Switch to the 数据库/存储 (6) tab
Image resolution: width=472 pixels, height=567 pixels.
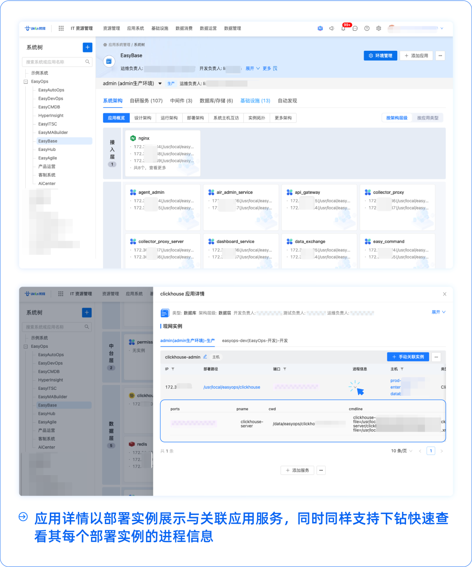point(216,101)
